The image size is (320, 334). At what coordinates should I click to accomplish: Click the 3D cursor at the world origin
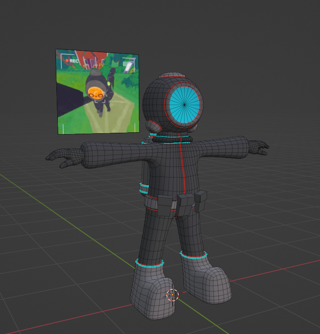[172, 295]
